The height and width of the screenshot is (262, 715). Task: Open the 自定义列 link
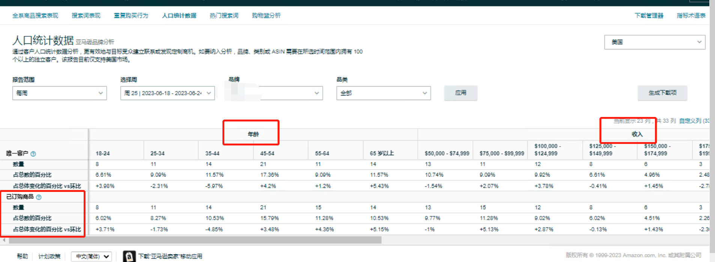click(x=694, y=121)
